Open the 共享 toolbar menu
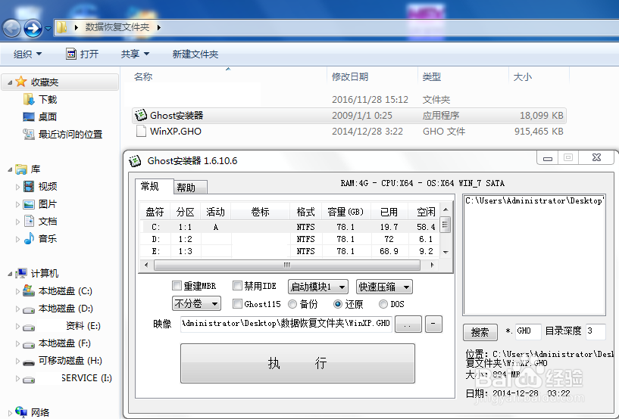Viewport: 619px width, 419px height. point(135,54)
